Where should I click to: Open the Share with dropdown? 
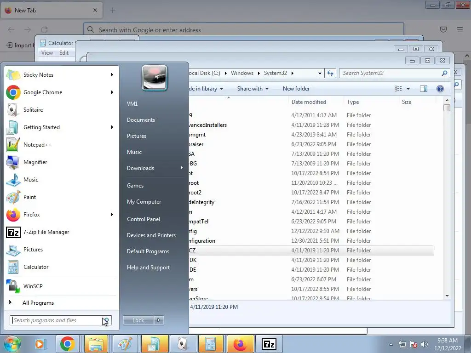[x=253, y=89]
